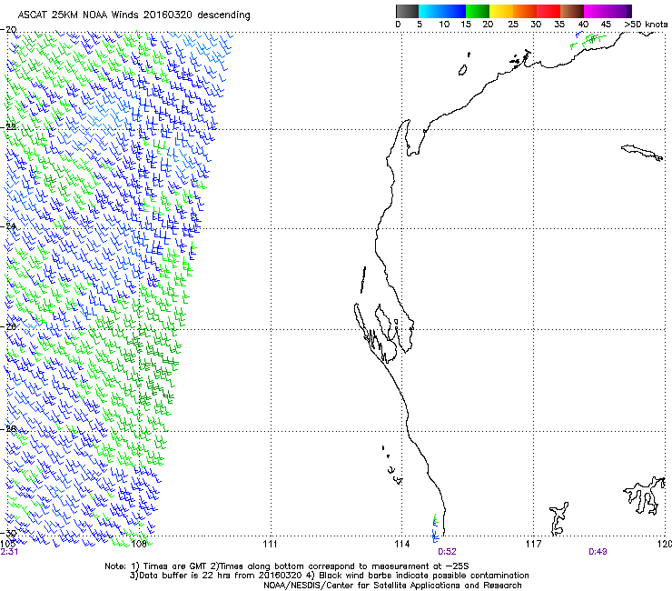The height and width of the screenshot is (591, 672).
Task: Click the wind barbs beside the coast near 30S
Action: click(435, 527)
